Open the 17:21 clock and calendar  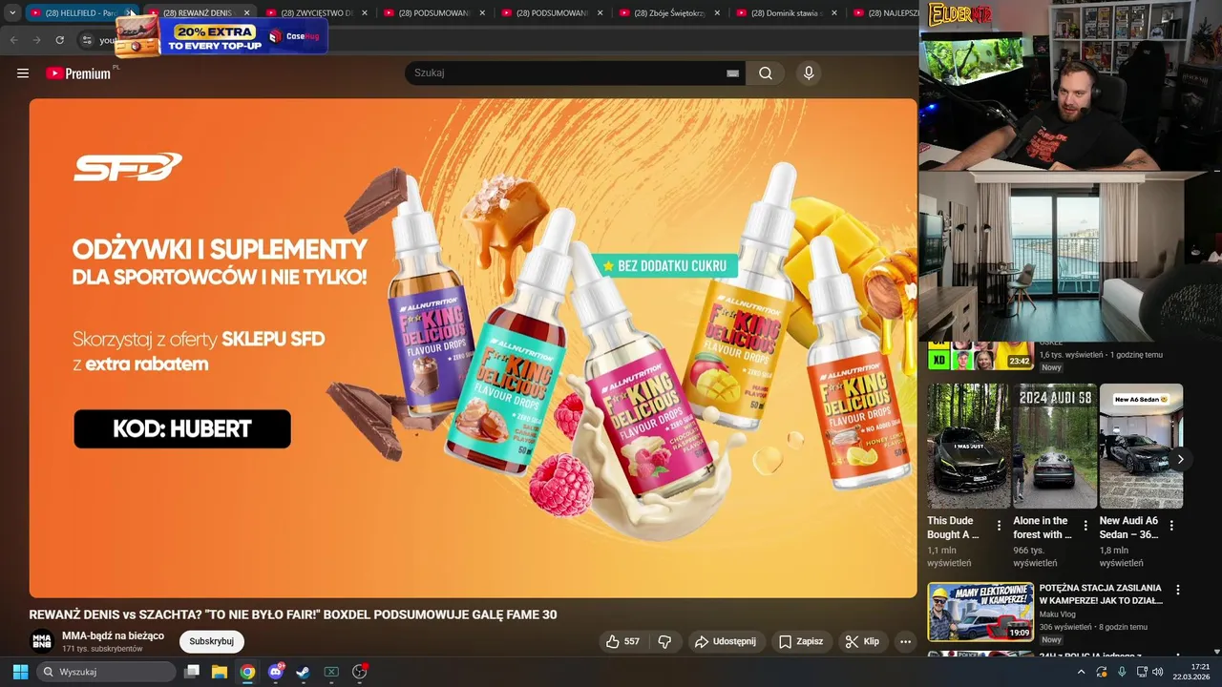point(1191,672)
